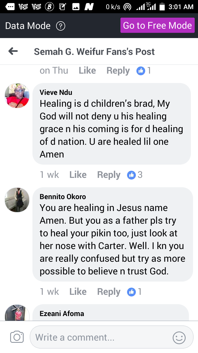Tap like count icon on Bennito Okoro's comment
The image size is (198, 353).
click(131, 292)
